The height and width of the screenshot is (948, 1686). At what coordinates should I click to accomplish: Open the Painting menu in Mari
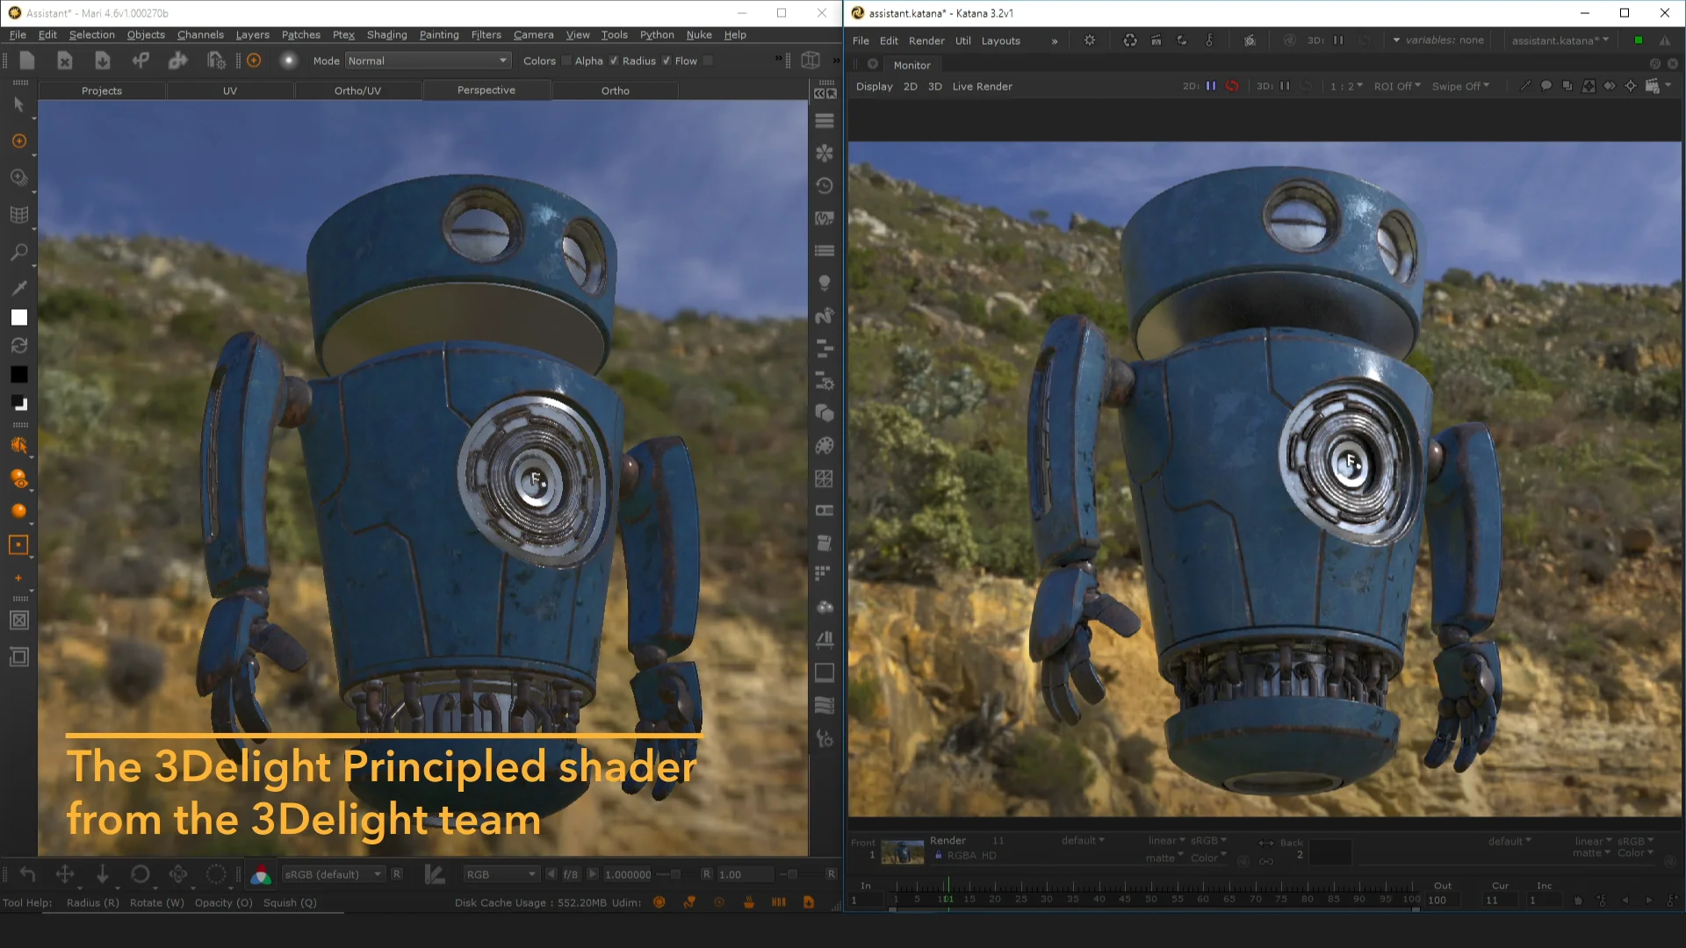tap(439, 35)
